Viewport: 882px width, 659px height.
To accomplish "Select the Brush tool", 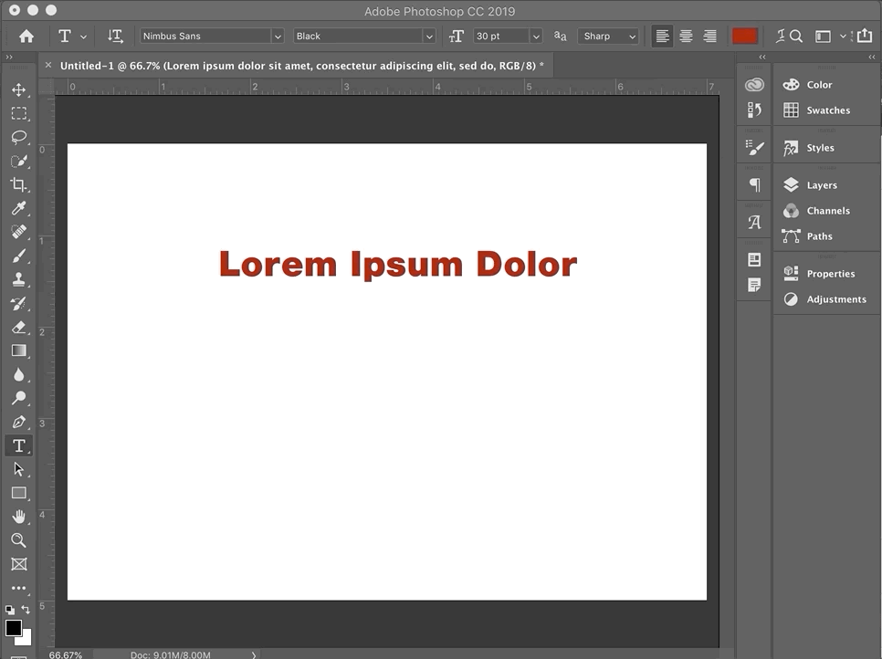I will [x=18, y=256].
